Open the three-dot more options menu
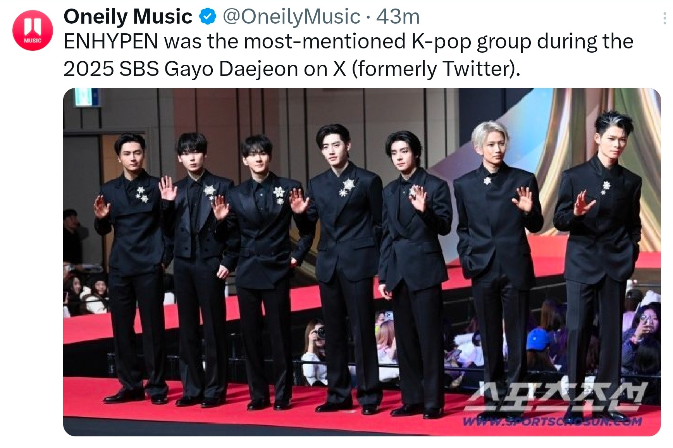Image resolution: width=673 pixels, height=448 pixels. click(x=664, y=19)
